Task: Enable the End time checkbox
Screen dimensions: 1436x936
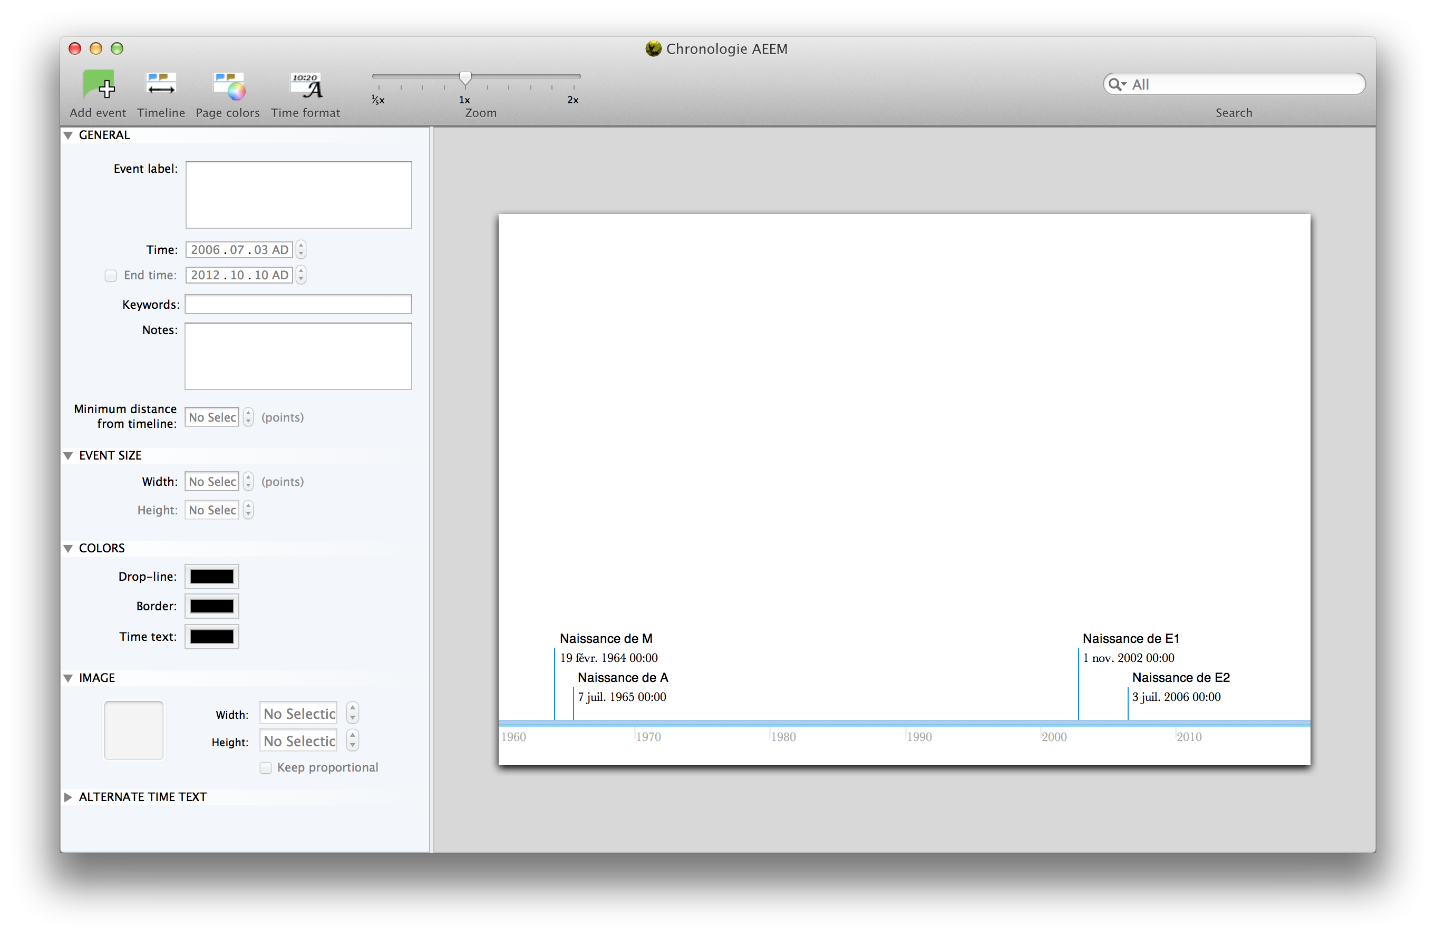Action: (110, 276)
